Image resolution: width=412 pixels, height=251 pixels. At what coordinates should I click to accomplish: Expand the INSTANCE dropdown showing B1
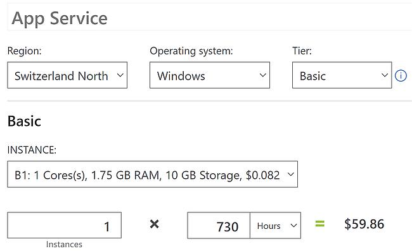coord(152,174)
